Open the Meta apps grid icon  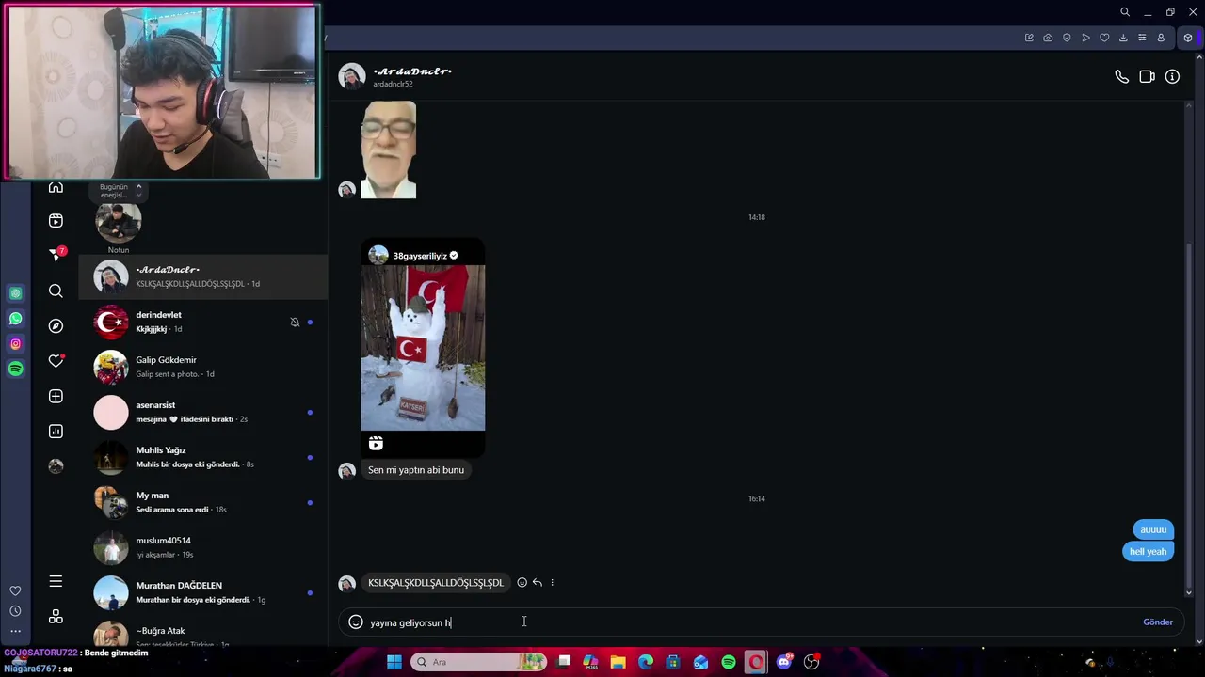[x=56, y=617]
